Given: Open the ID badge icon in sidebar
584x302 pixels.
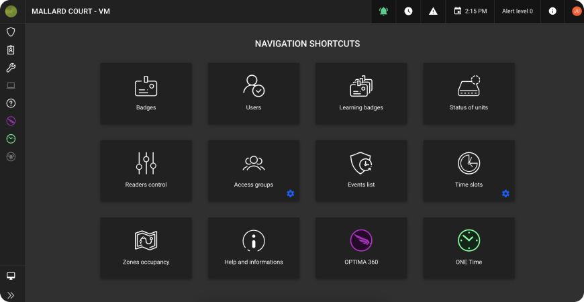Looking at the screenshot, I should [x=11, y=50].
